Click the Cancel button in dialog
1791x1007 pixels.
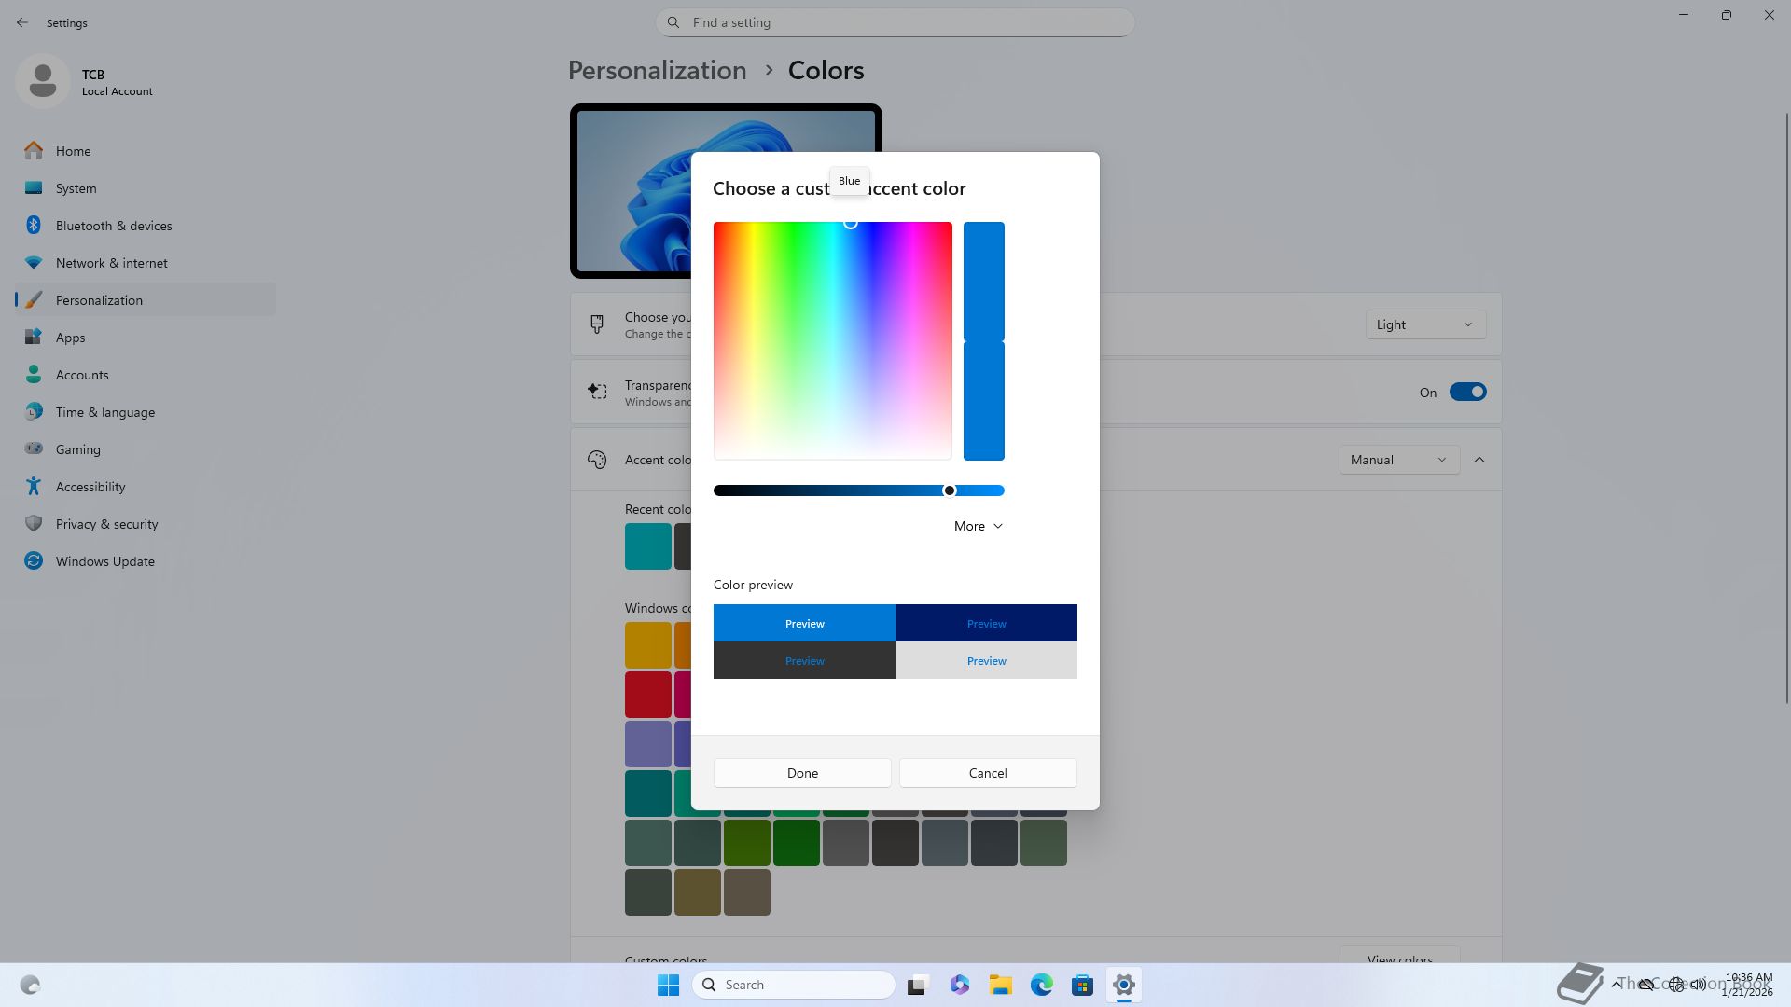[x=987, y=773]
